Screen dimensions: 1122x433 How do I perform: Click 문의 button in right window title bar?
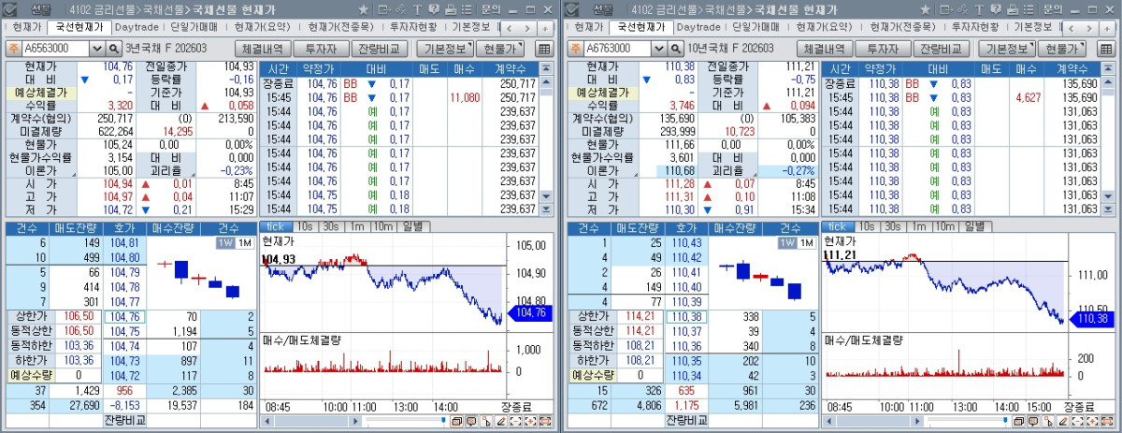click(x=1052, y=9)
